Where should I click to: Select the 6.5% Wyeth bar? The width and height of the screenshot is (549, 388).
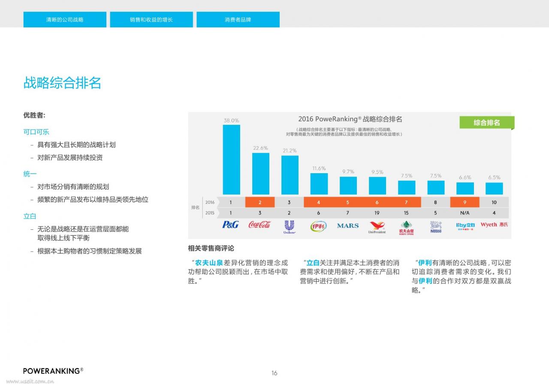[x=494, y=189]
